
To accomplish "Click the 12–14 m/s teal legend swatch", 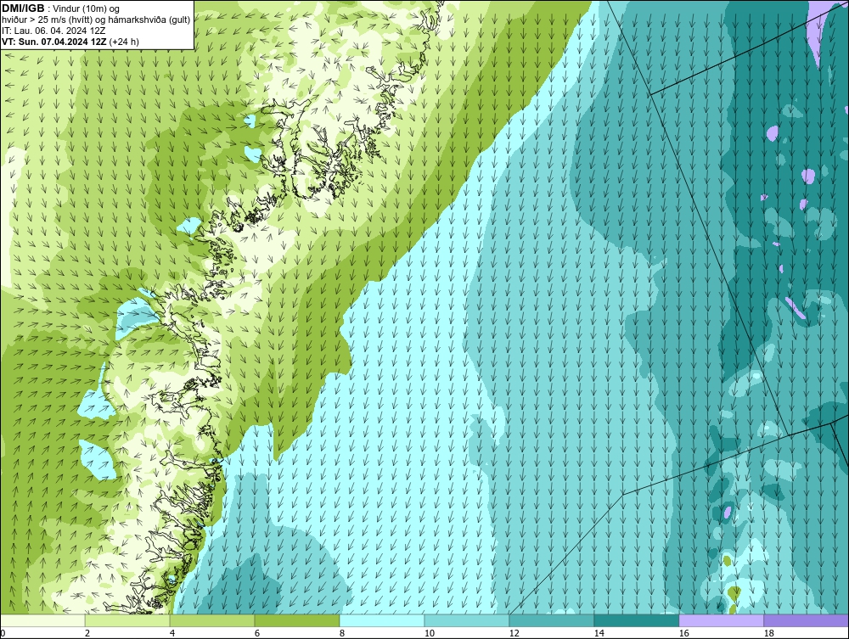I will pyautogui.click(x=552, y=620).
